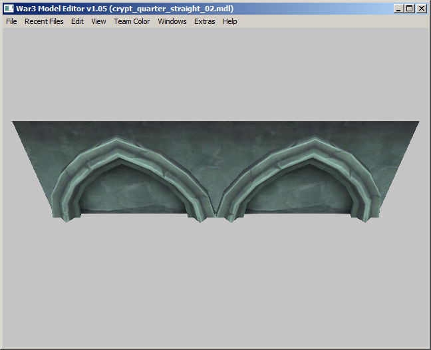Open the View menu
Image resolution: width=431 pixels, height=350 pixels.
[98, 21]
